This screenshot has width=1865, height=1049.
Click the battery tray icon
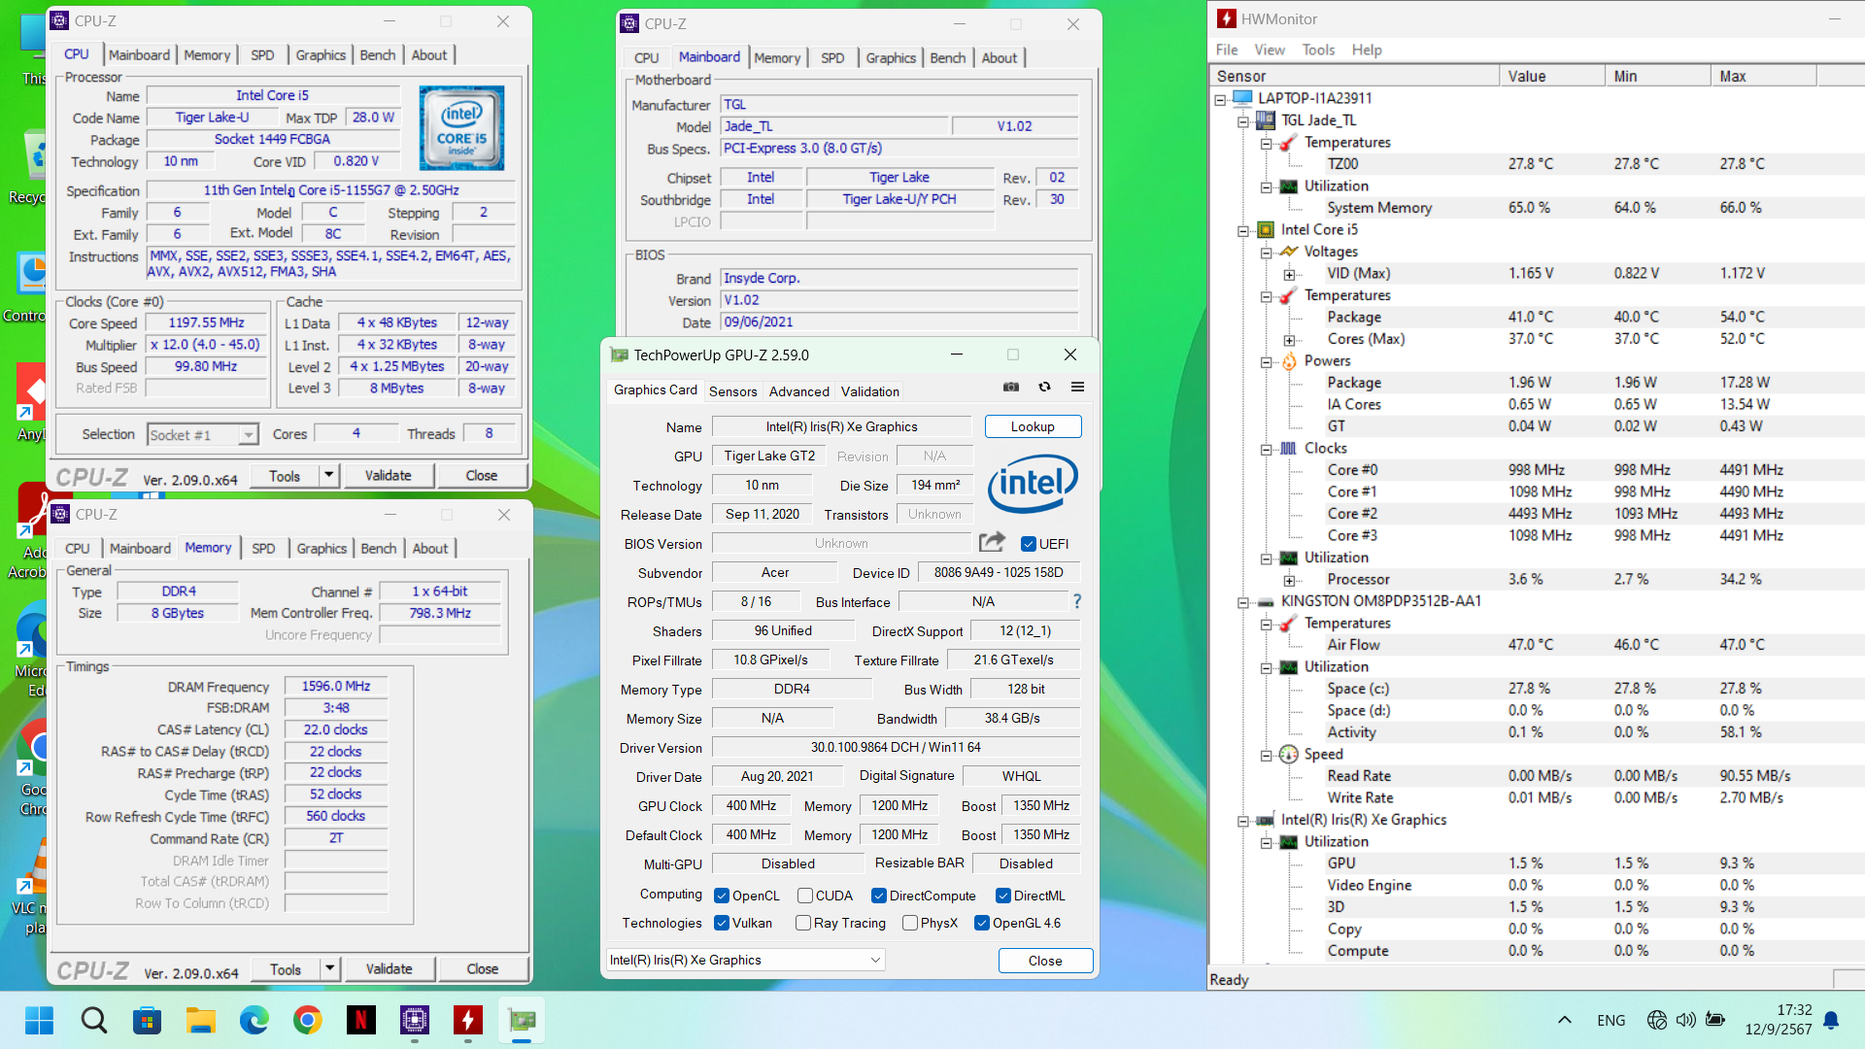coord(1715,1020)
